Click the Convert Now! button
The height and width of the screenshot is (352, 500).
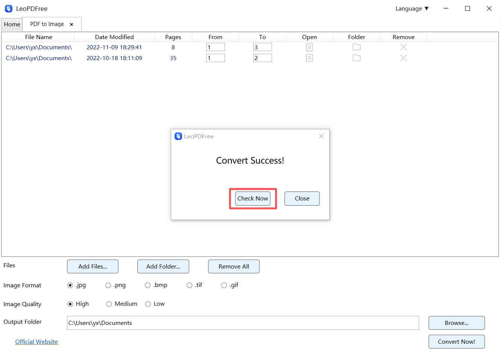[x=457, y=342]
